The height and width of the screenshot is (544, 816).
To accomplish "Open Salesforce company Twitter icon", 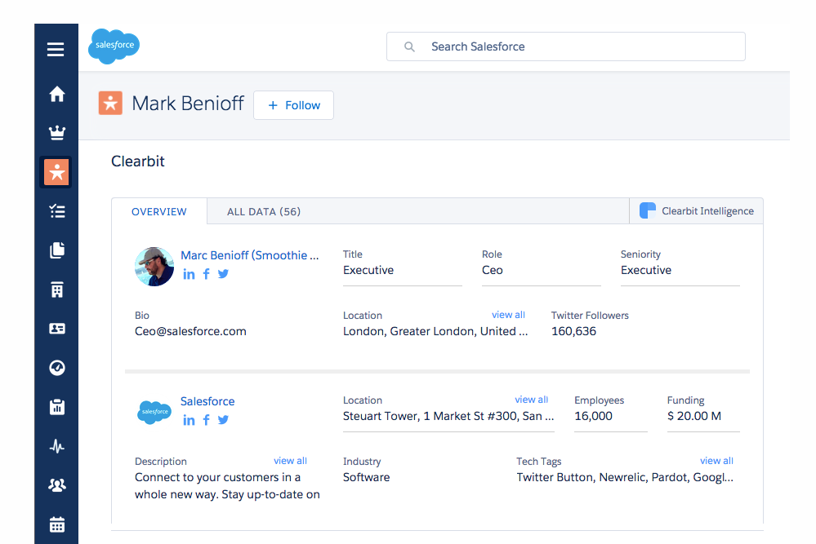I will pos(223,420).
